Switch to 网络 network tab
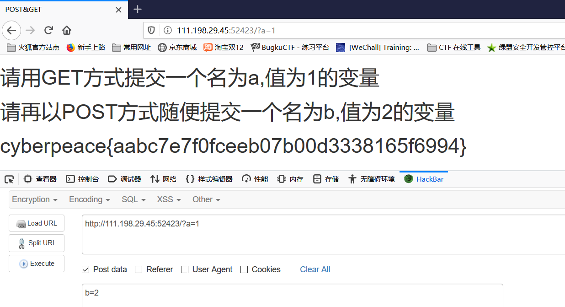This screenshot has height=307, width=565. [163, 179]
